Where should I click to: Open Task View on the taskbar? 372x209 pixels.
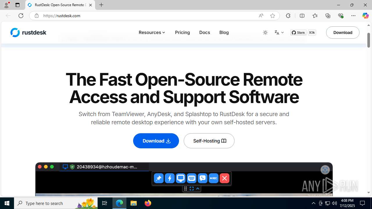pyautogui.click(x=105, y=203)
